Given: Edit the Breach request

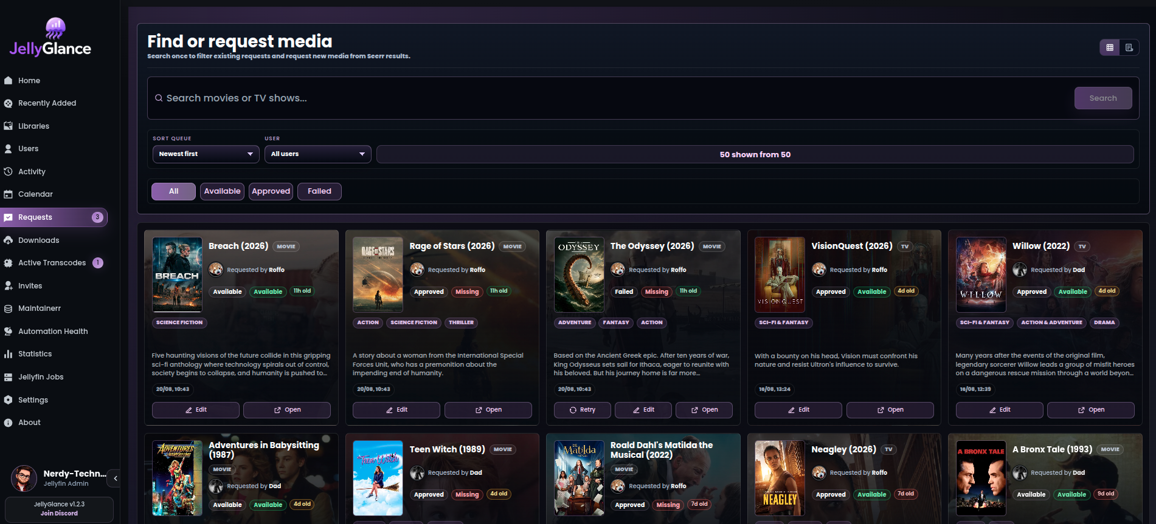Looking at the screenshot, I should (196, 410).
